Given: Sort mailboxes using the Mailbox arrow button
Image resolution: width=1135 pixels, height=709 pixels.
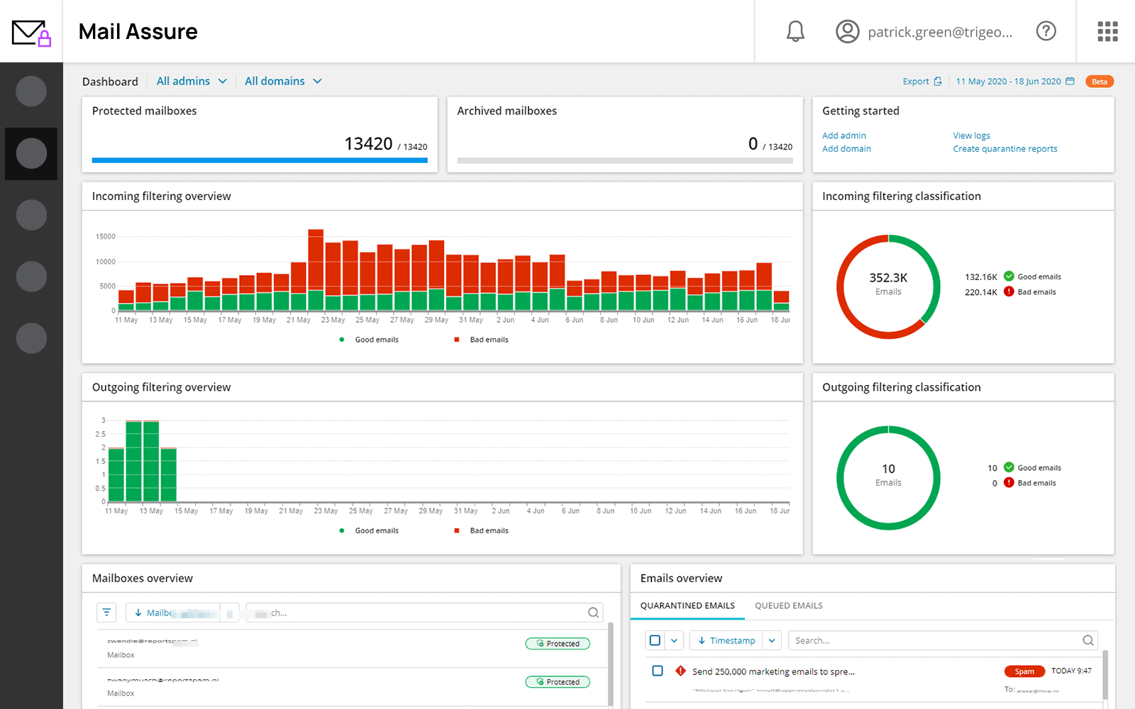Looking at the screenshot, I should pos(172,613).
